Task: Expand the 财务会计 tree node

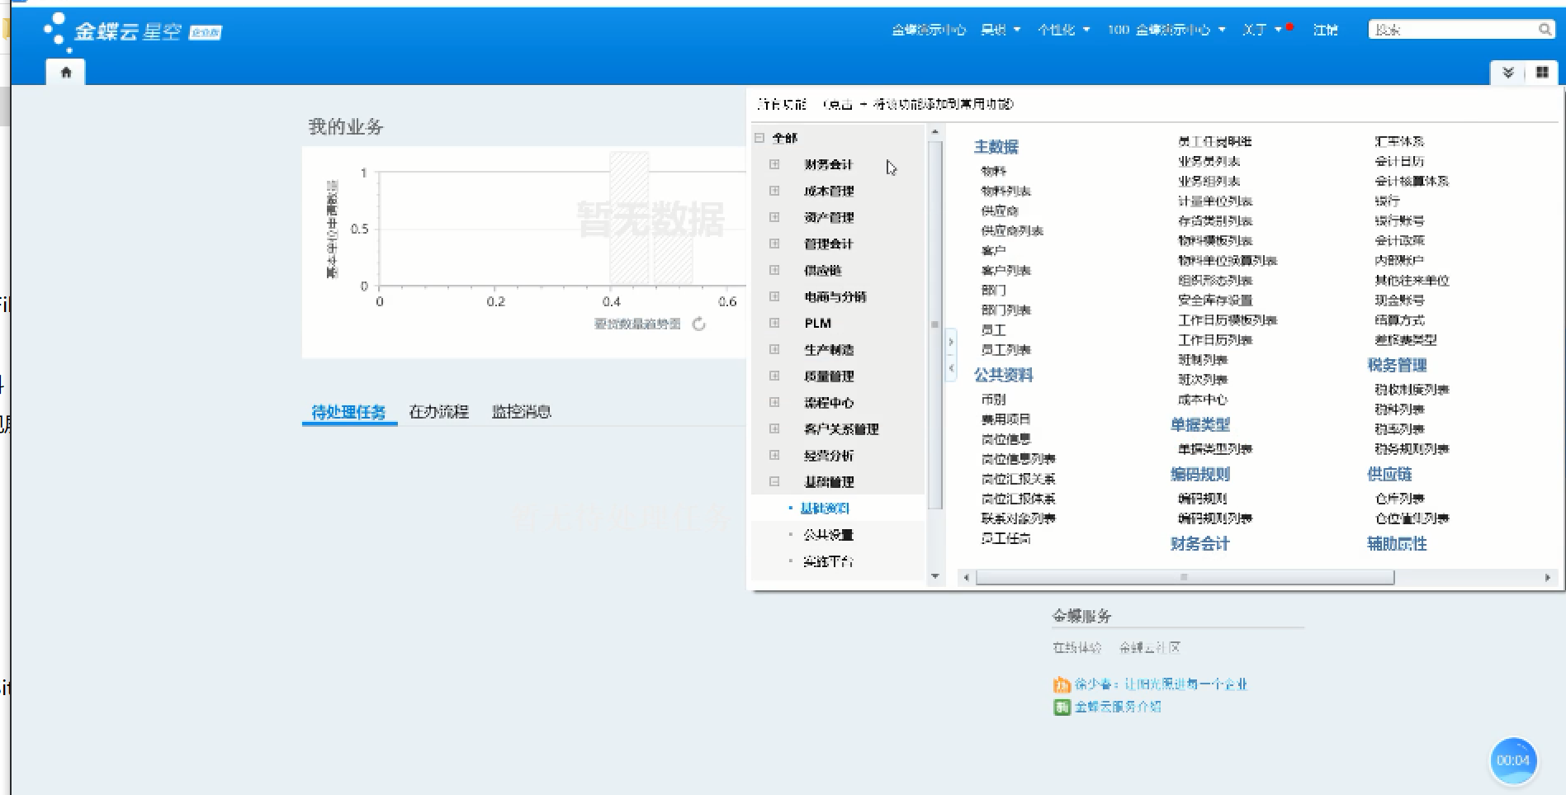Action: pos(774,164)
